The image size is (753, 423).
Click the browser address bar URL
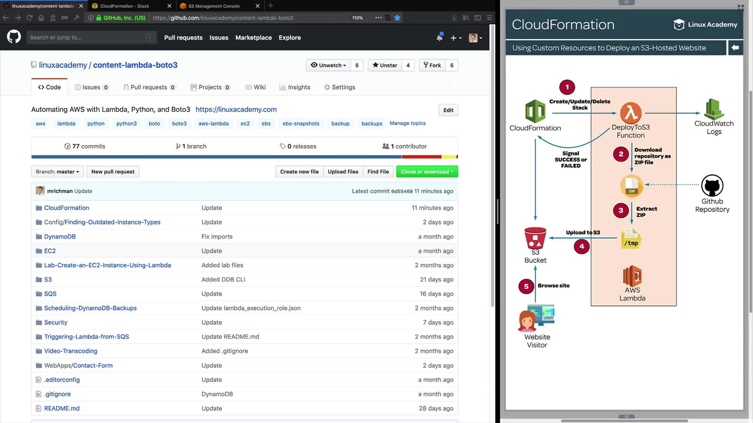tap(223, 18)
